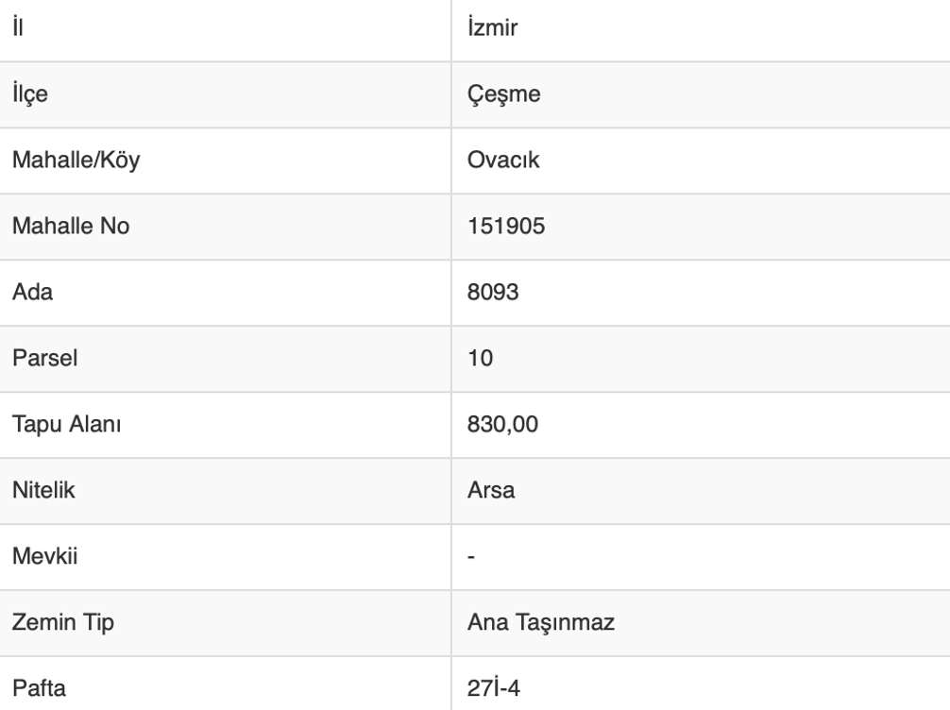Select the Parsel value 10
This screenshot has height=710, width=950.
(479, 359)
